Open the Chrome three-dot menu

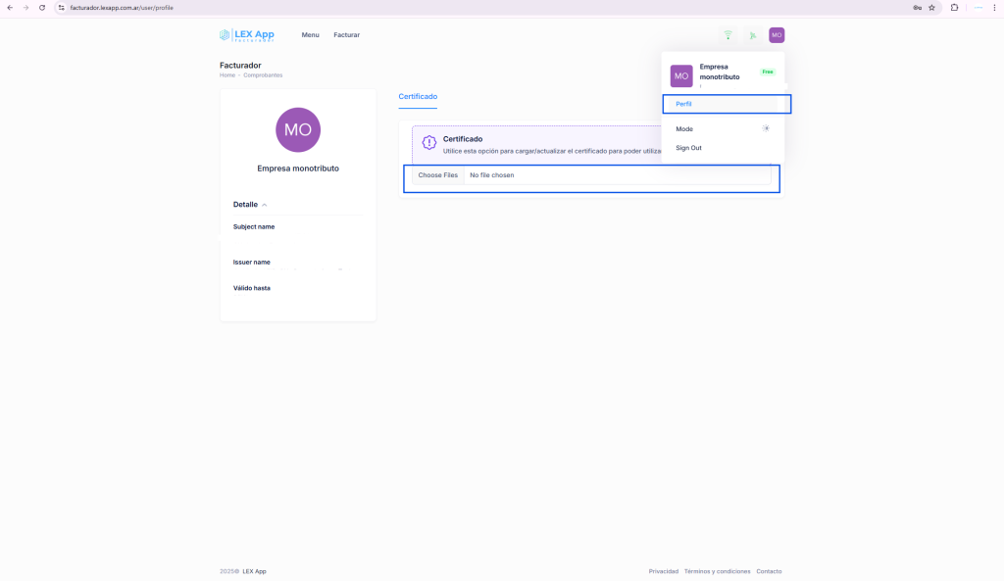pyautogui.click(x=994, y=7)
